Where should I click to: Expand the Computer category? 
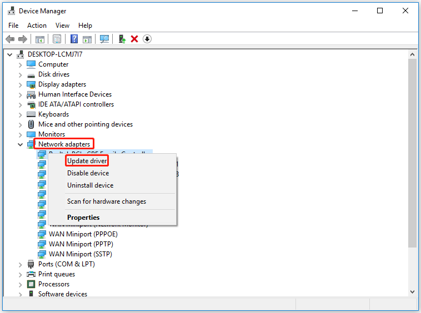click(20, 65)
